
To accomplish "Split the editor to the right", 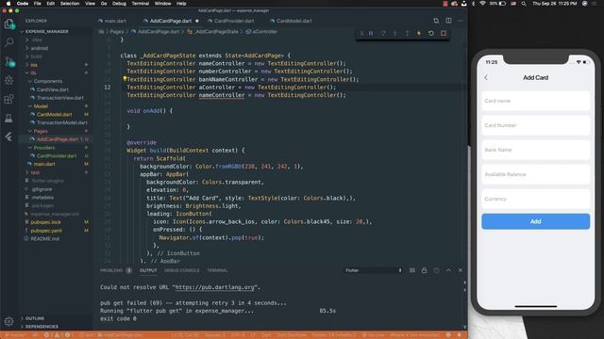I will click(448, 21).
